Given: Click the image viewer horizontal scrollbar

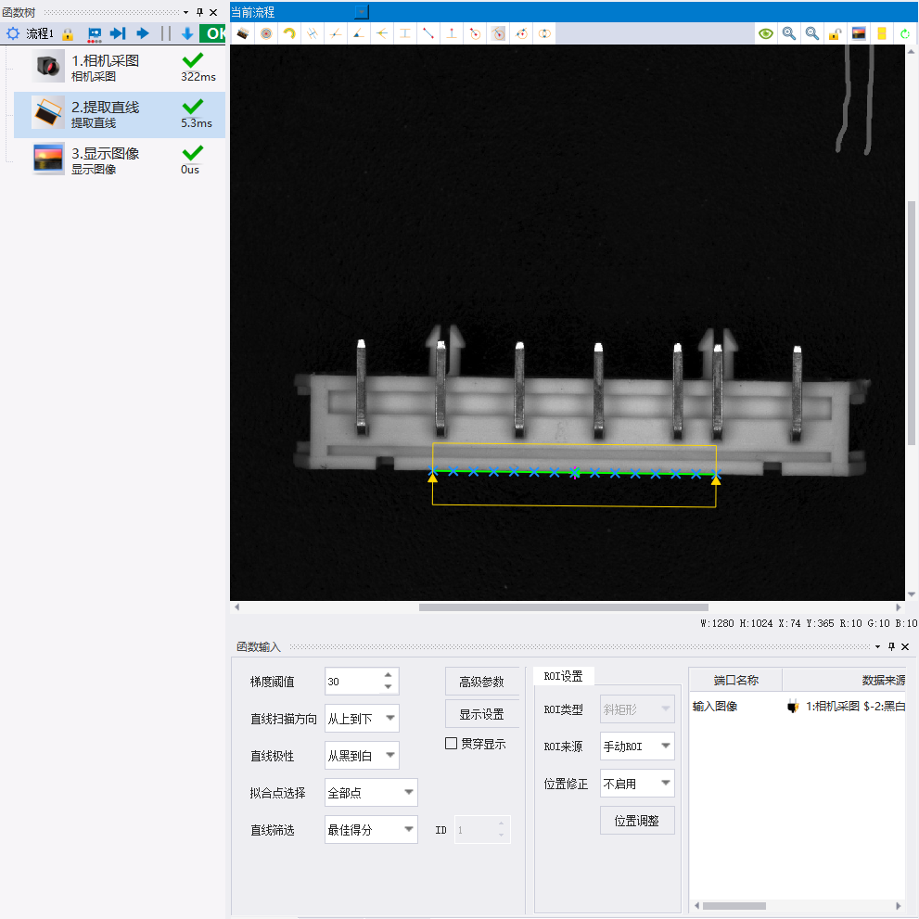Looking at the screenshot, I should (x=563, y=607).
